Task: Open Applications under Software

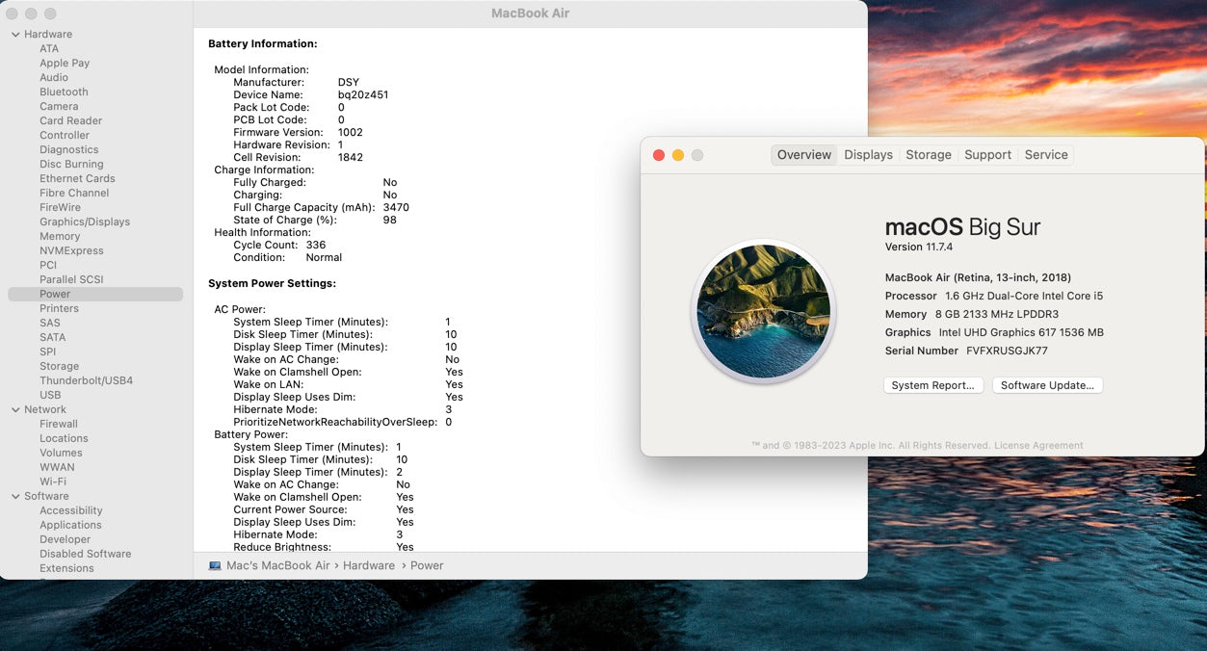Action: pos(70,526)
